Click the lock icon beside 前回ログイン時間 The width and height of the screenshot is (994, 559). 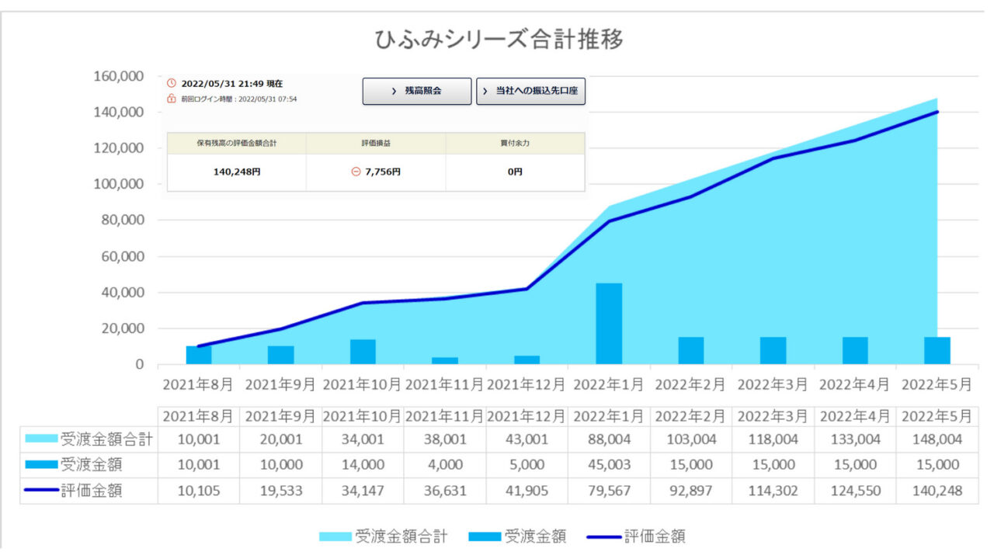pos(172,99)
